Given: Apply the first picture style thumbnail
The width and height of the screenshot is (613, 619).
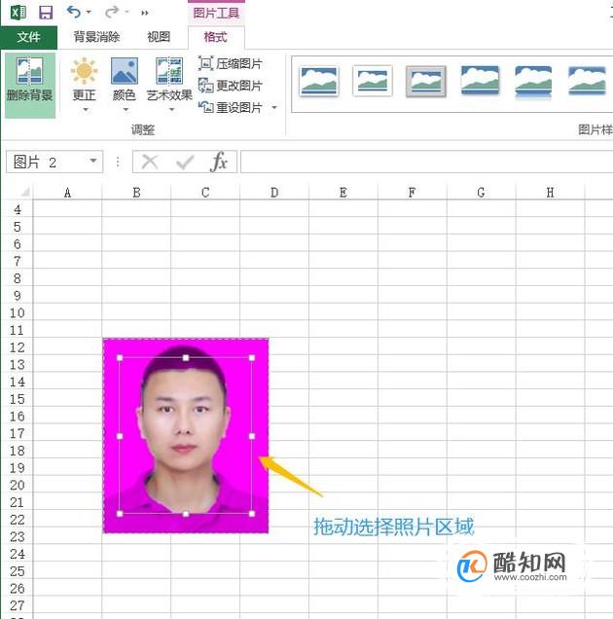Looking at the screenshot, I should point(319,82).
